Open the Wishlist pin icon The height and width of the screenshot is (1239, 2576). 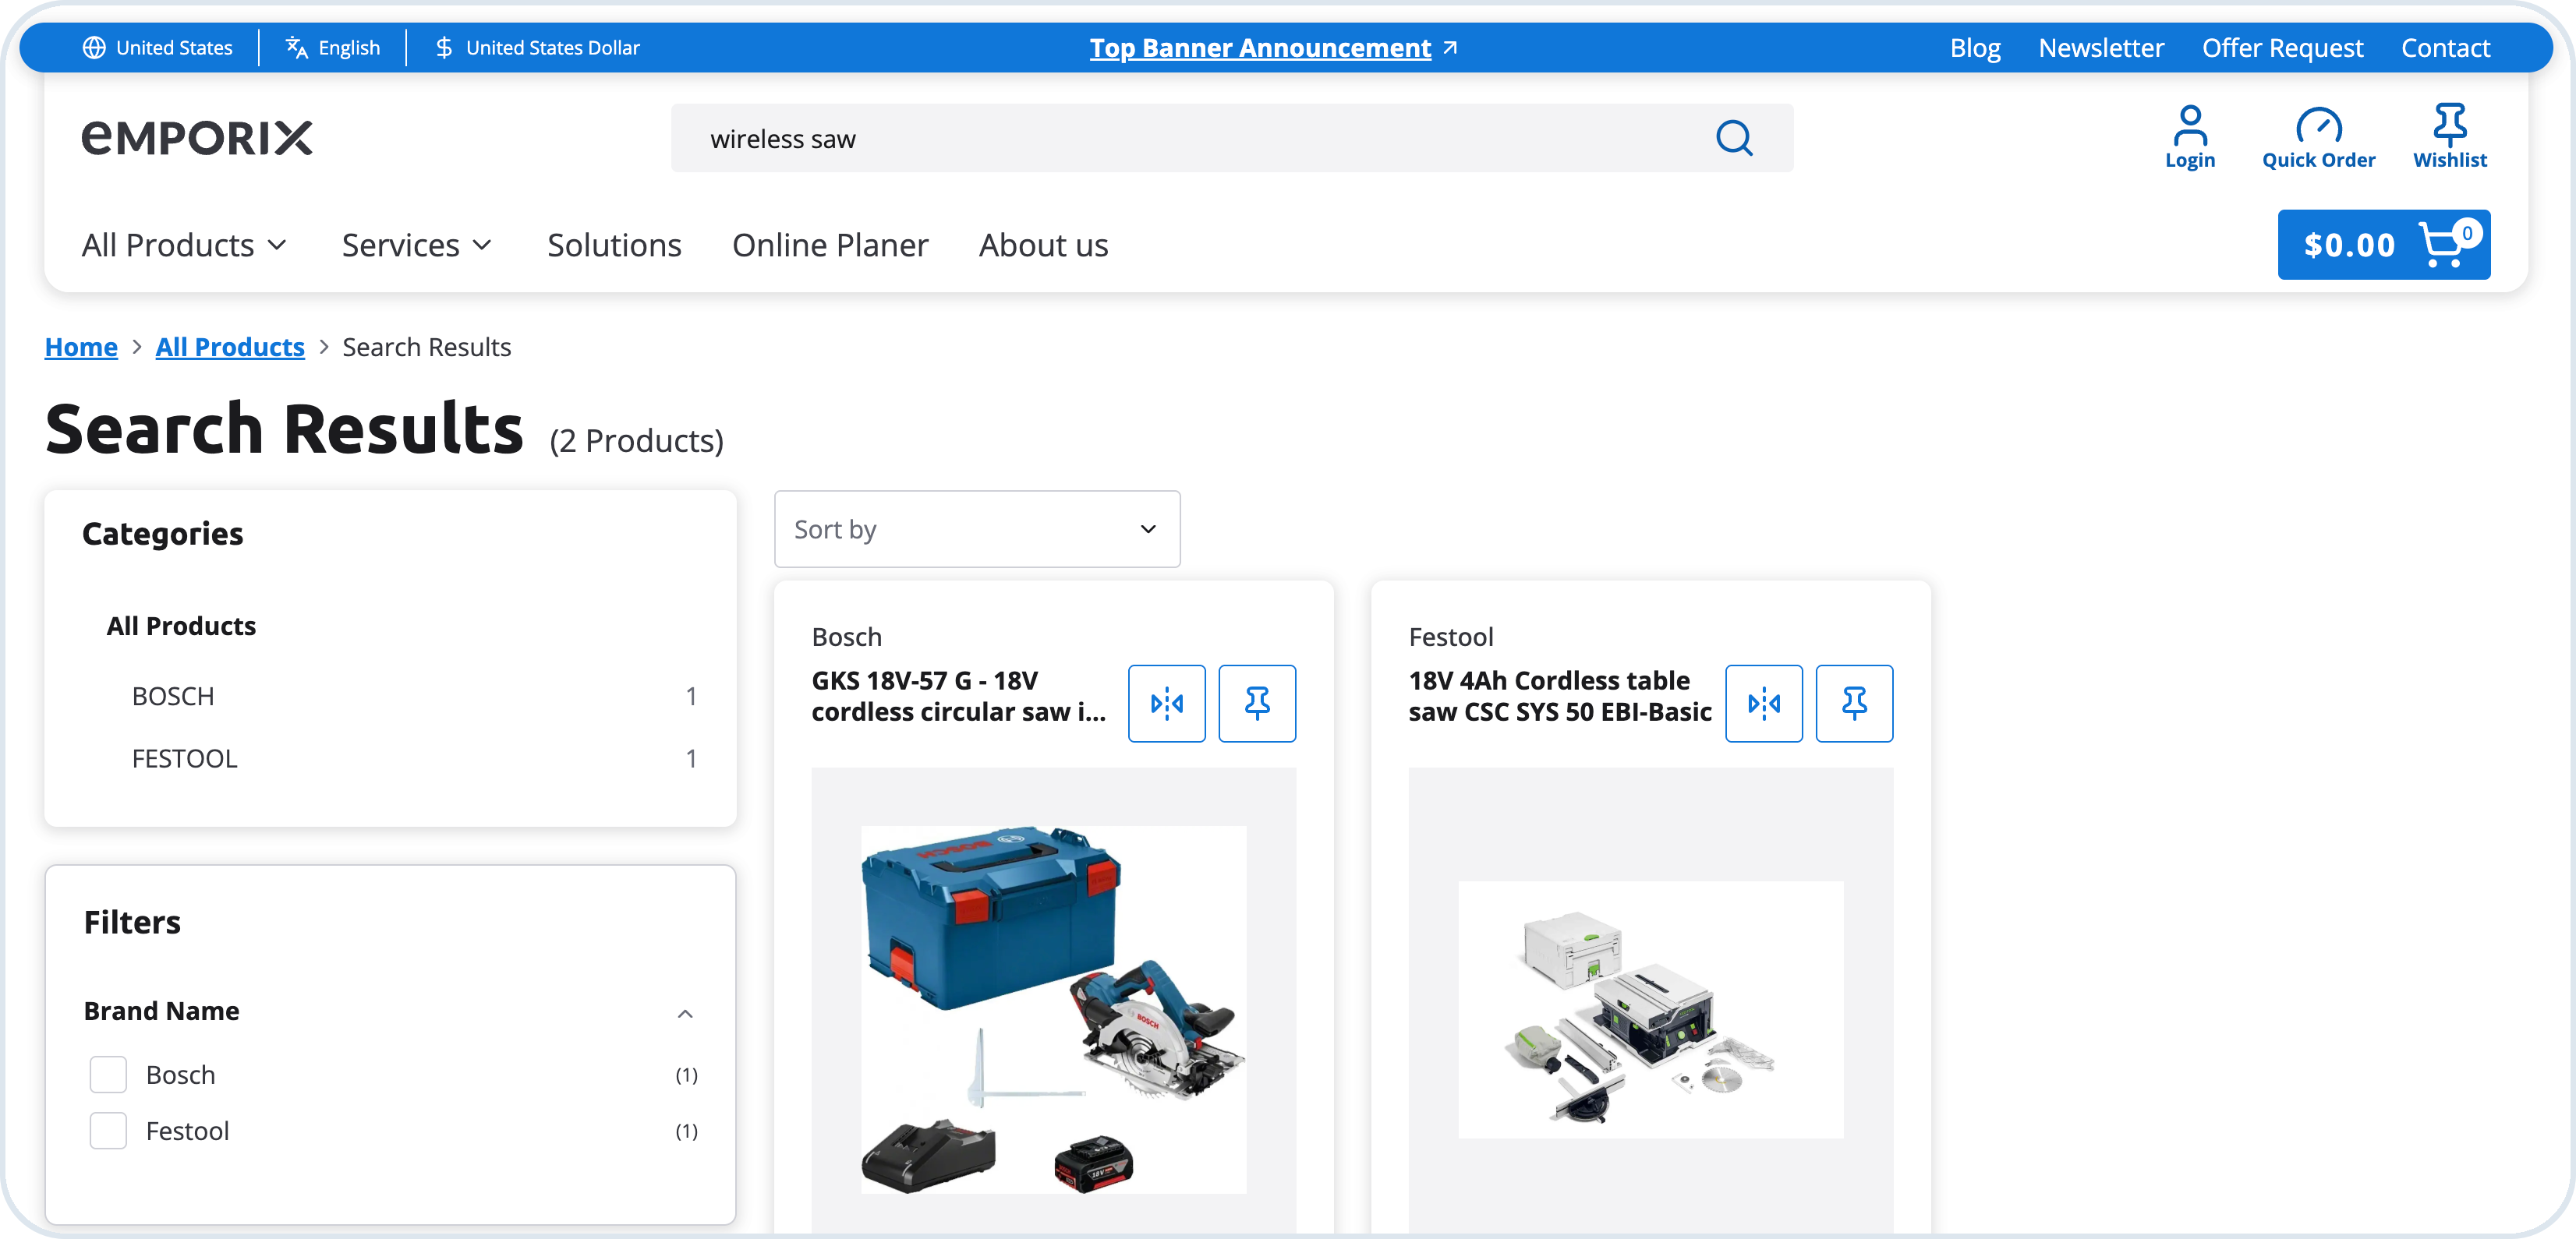point(2450,138)
